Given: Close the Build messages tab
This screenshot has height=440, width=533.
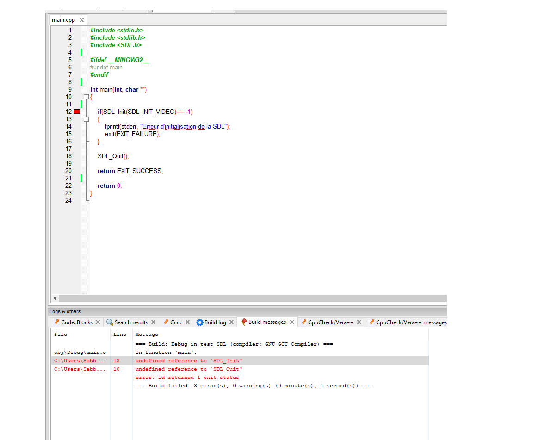Looking at the screenshot, I should (x=292, y=322).
